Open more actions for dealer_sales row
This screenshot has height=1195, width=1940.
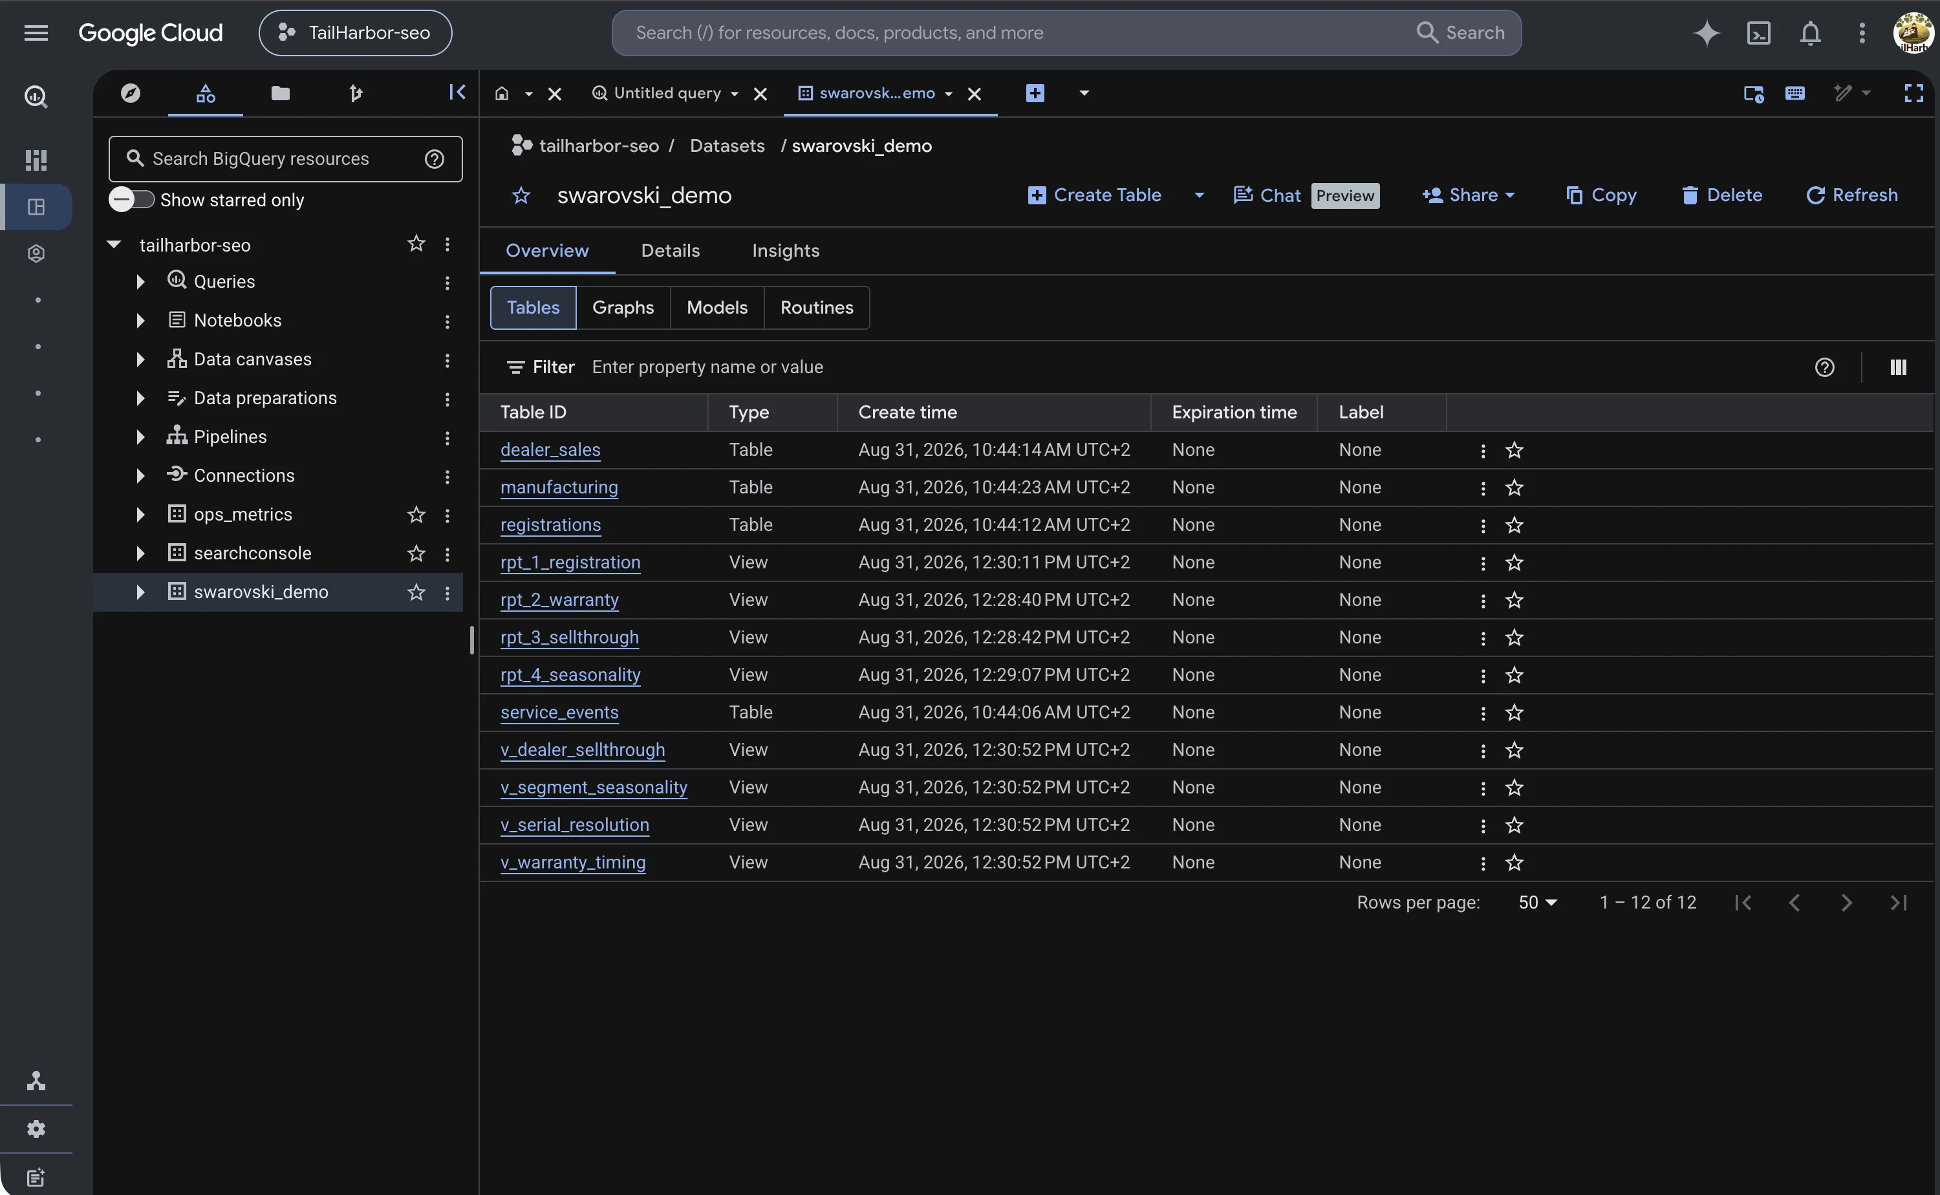point(1482,451)
